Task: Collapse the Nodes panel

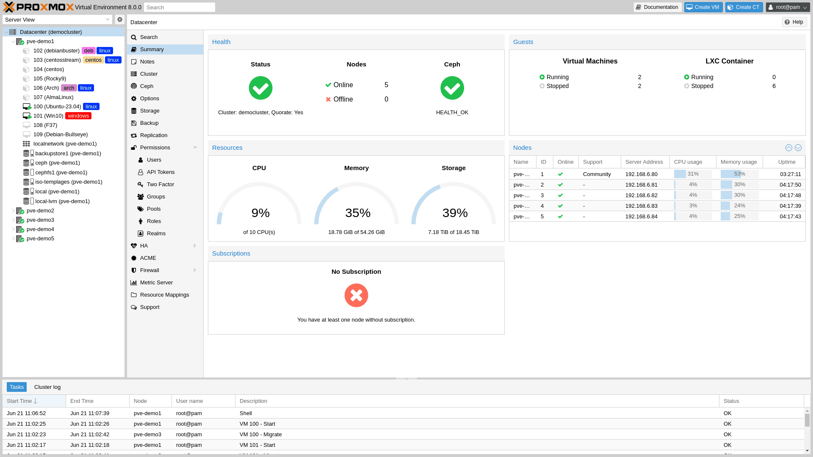Action: [x=788, y=147]
